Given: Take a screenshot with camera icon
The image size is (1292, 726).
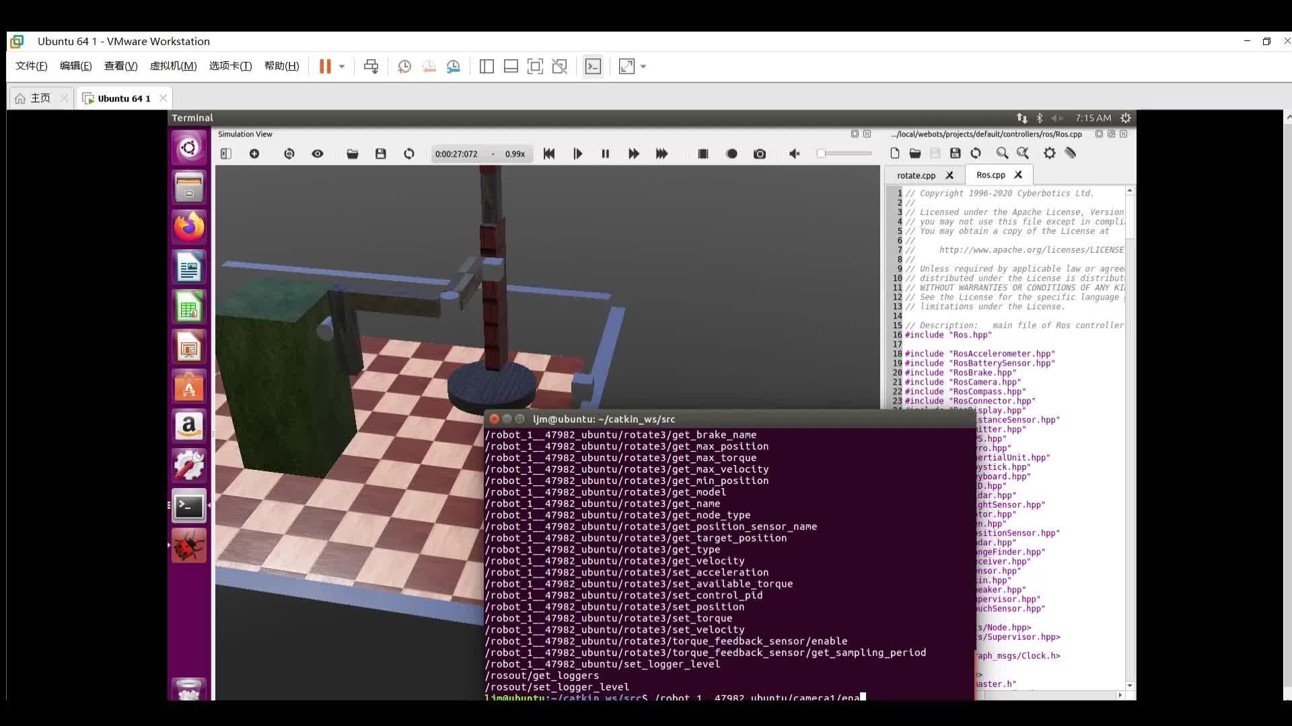Looking at the screenshot, I should (x=760, y=154).
